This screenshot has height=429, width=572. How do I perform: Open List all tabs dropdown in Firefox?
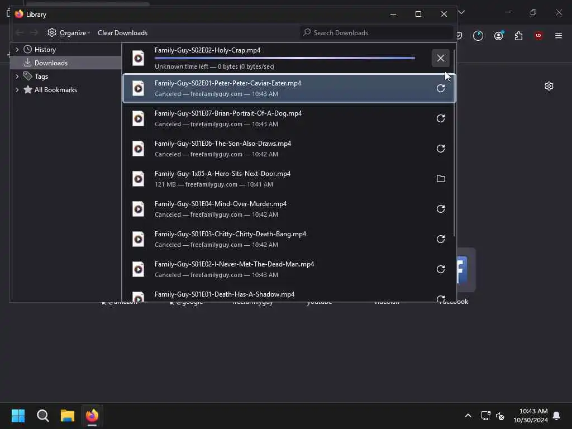(x=461, y=12)
